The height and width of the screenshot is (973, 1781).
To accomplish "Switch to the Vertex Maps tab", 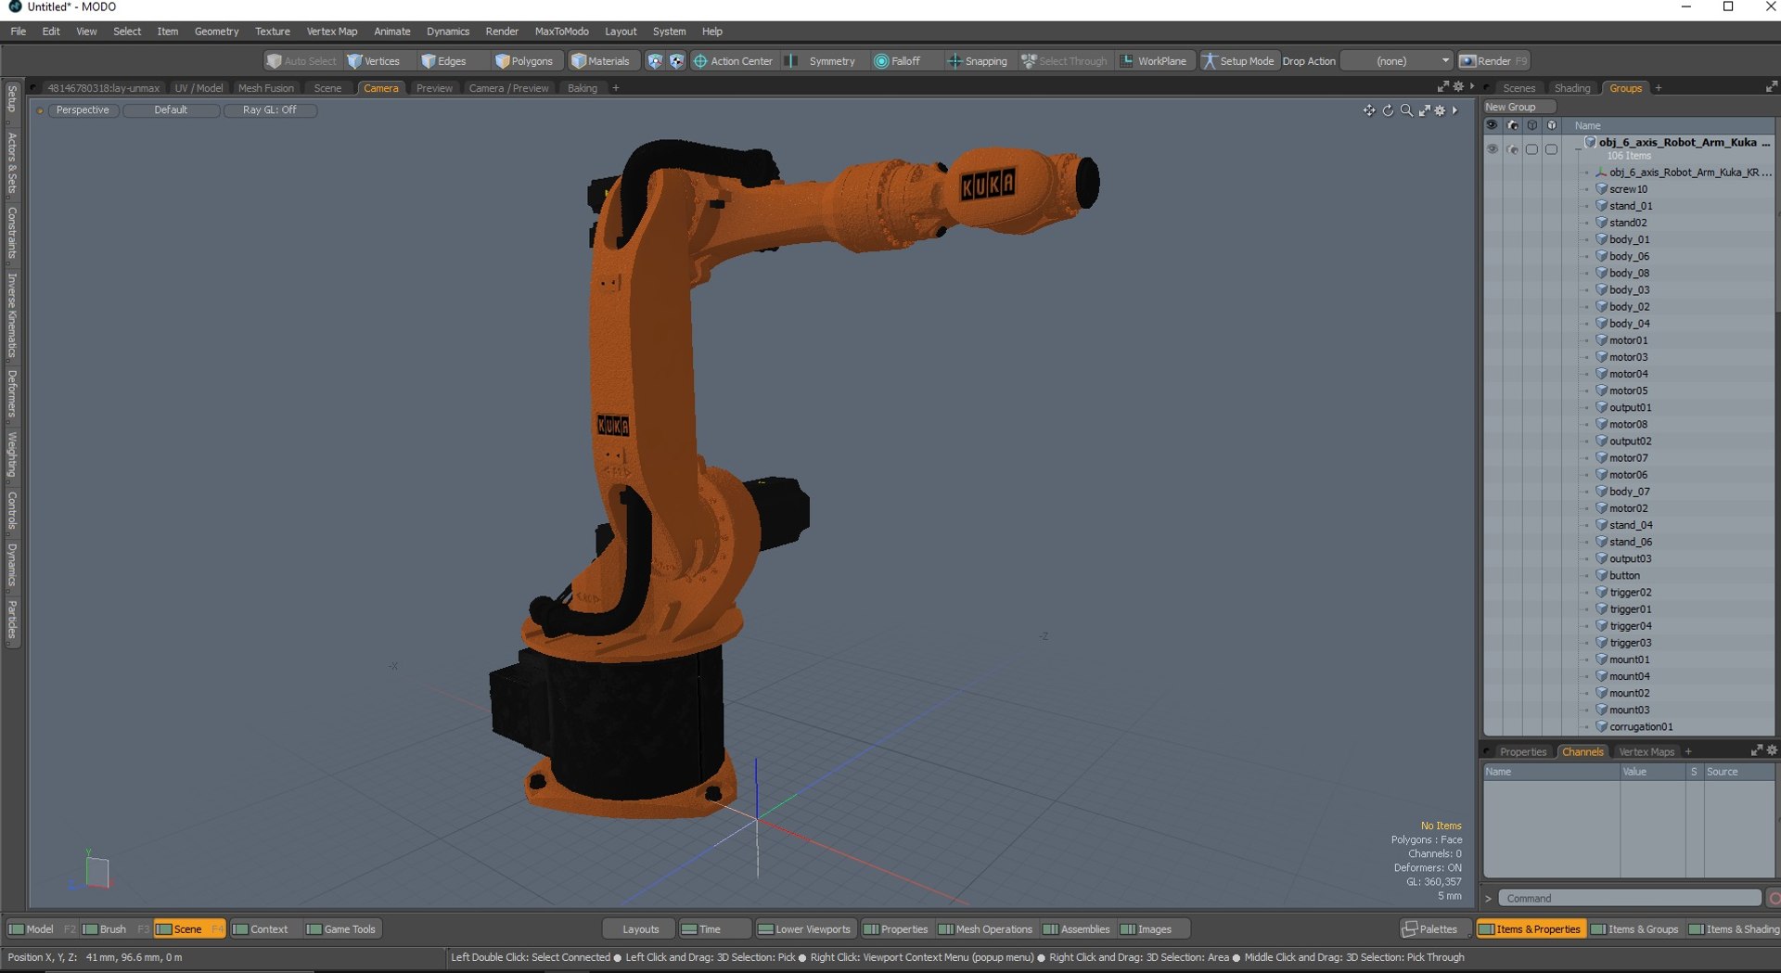I will (1646, 752).
